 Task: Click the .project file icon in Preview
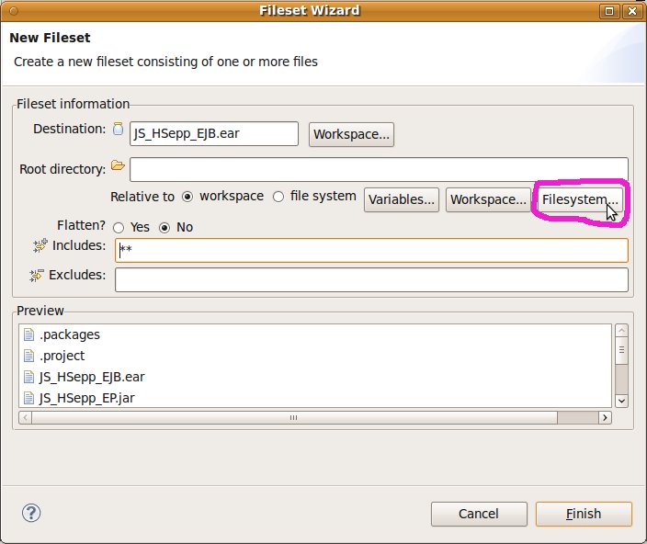(28, 356)
